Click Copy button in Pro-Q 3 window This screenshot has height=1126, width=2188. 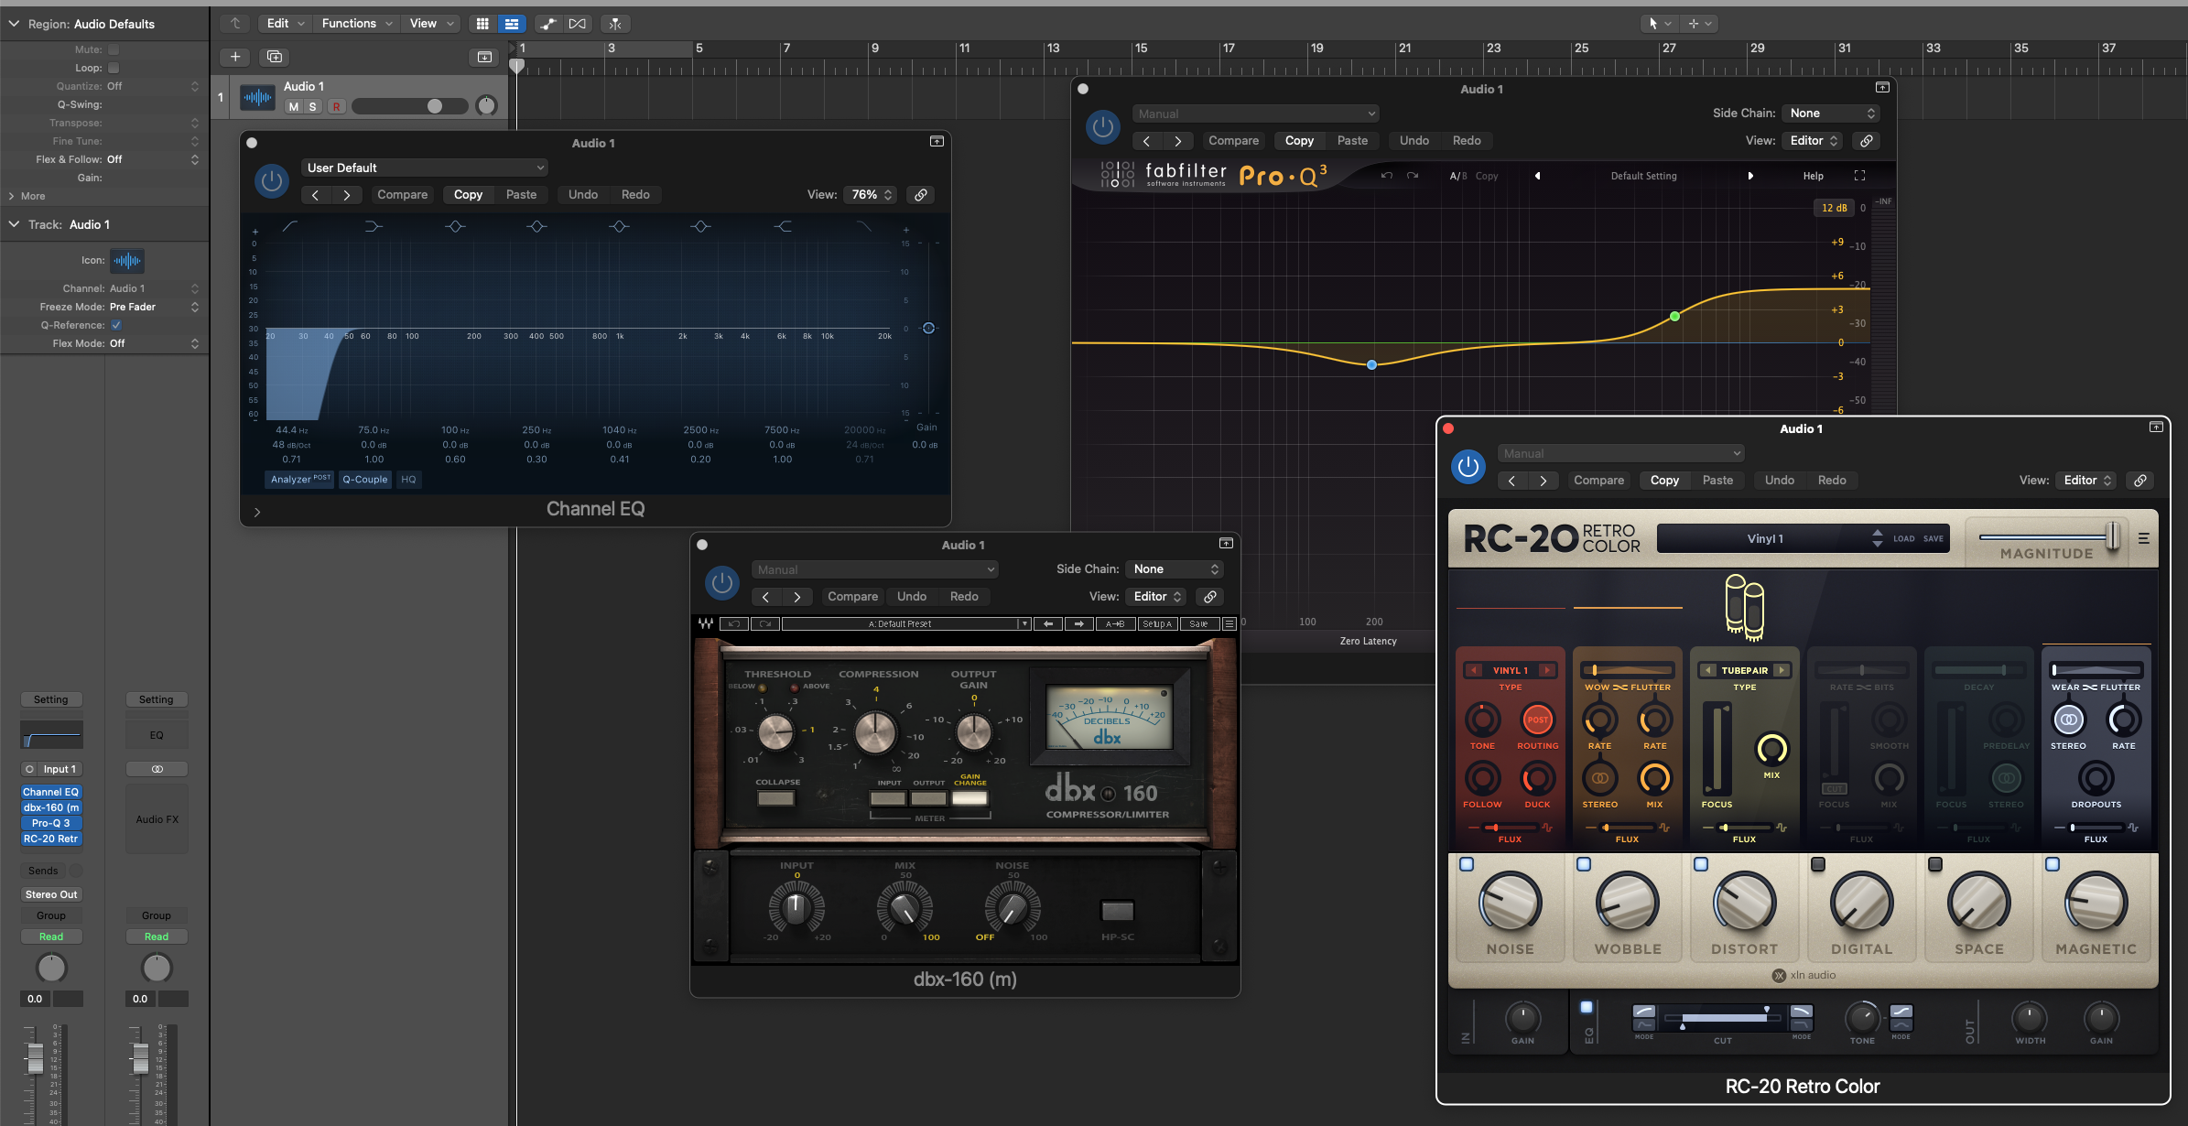click(1299, 141)
